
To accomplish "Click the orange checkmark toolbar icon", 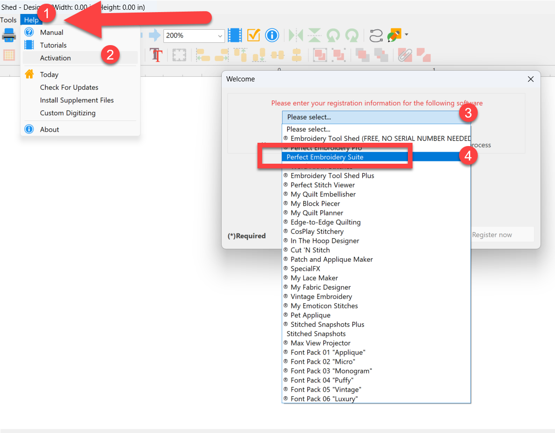I will tap(253, 35).
